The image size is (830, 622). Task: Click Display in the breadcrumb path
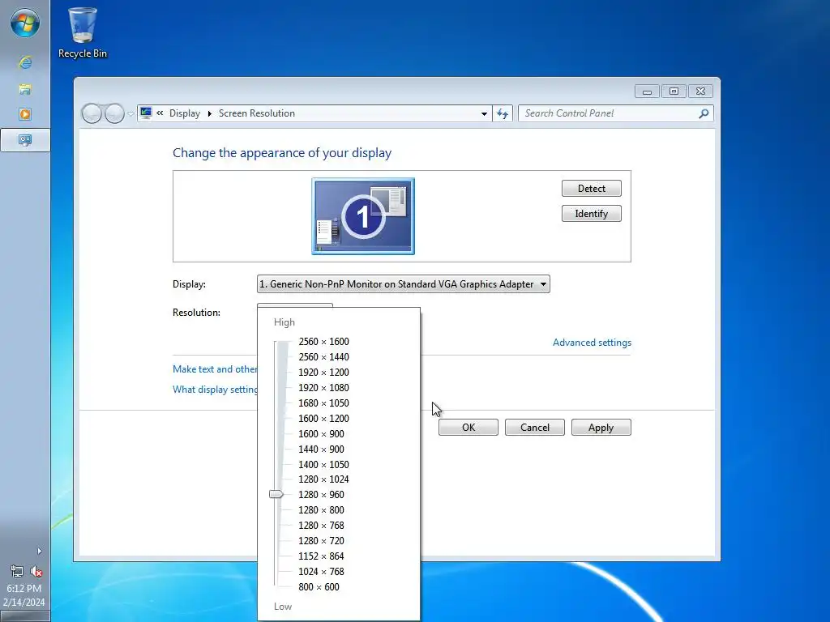point(185,113)
